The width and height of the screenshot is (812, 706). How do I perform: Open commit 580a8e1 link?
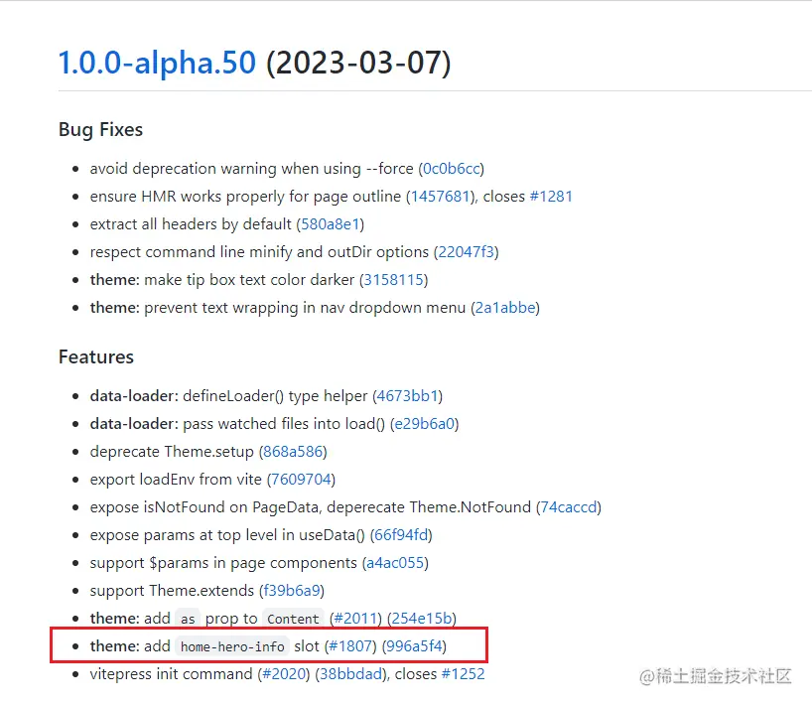point(331,223)
